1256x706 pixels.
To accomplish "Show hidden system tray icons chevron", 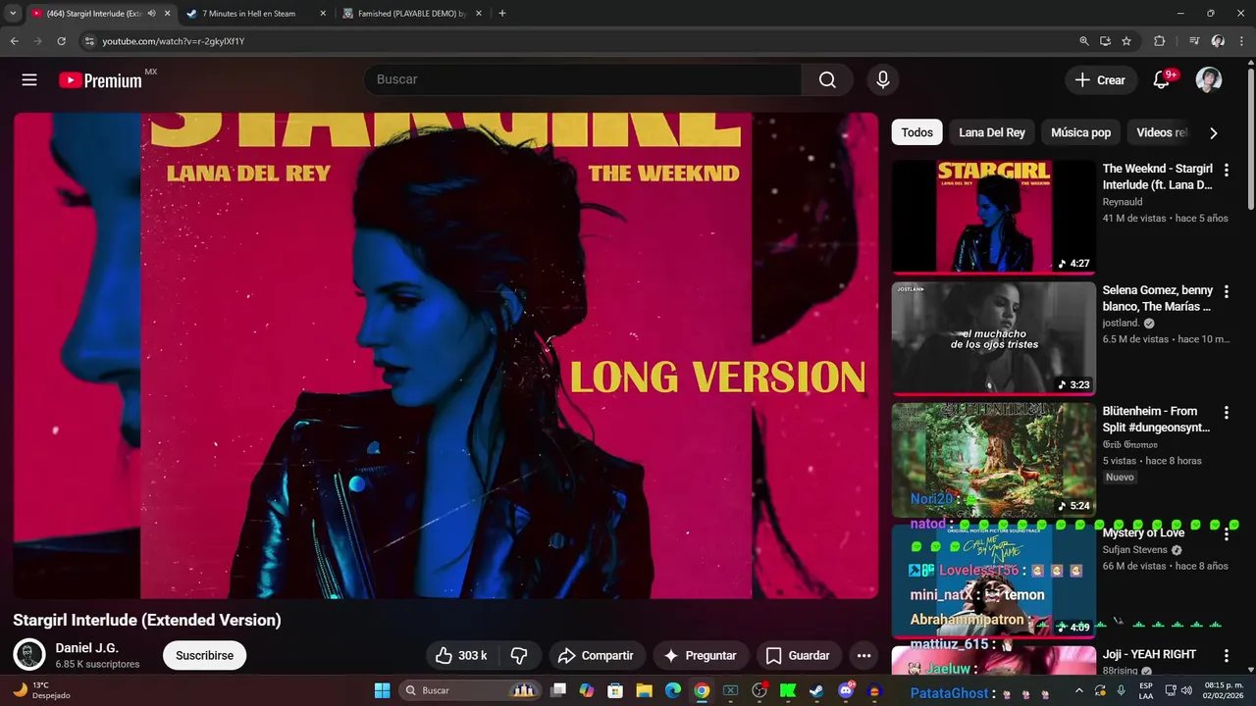I will coord(1078,691).
